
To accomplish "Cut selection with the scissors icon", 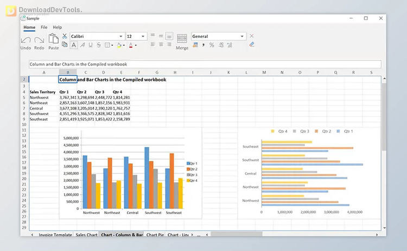I will coord(65,36).
